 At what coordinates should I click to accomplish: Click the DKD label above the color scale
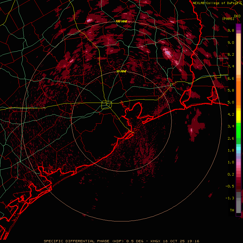237,16
